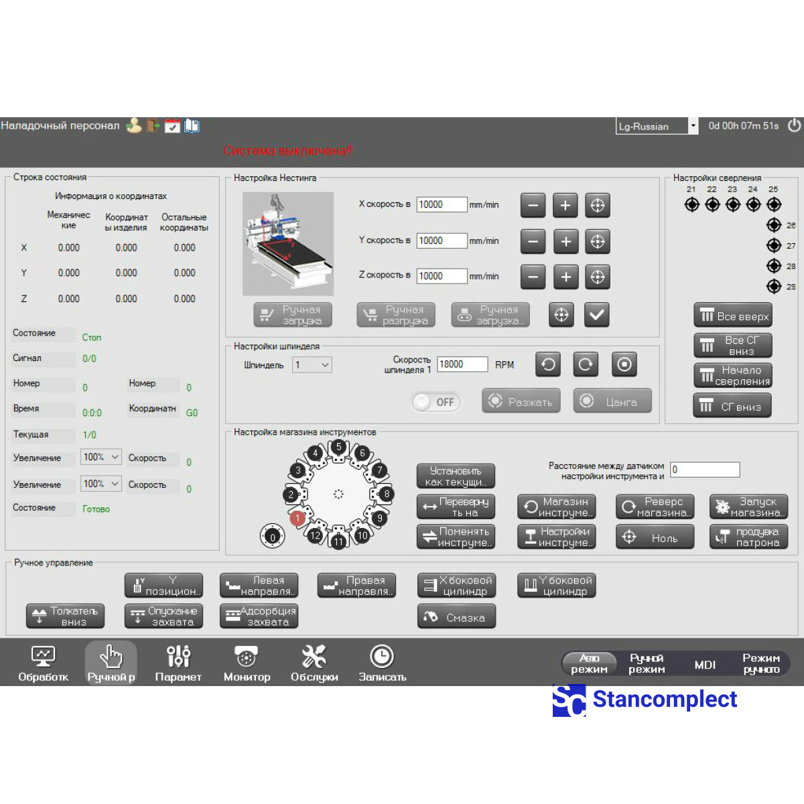Click the Y speed crosshair target button
Screen dimensions: 804x804
coord(597,241)
